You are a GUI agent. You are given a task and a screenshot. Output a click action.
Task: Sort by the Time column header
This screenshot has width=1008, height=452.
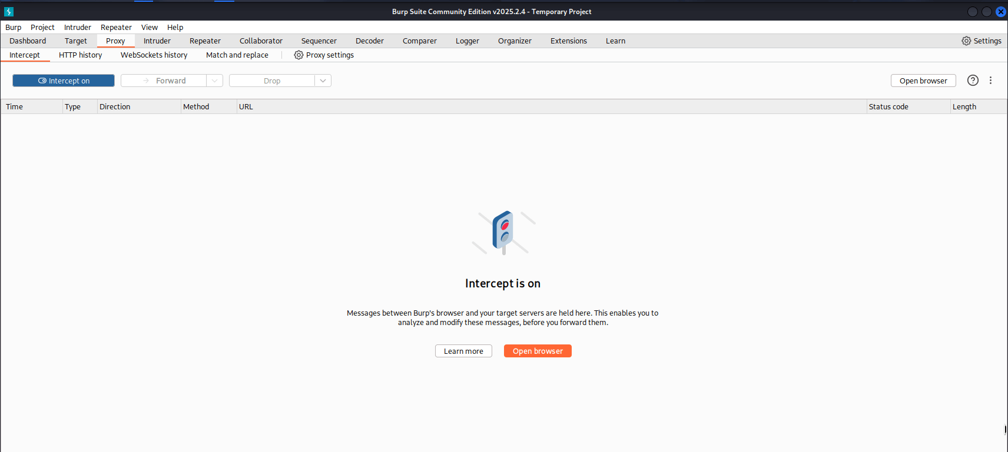pyautogui.click(x=32, y=107)
